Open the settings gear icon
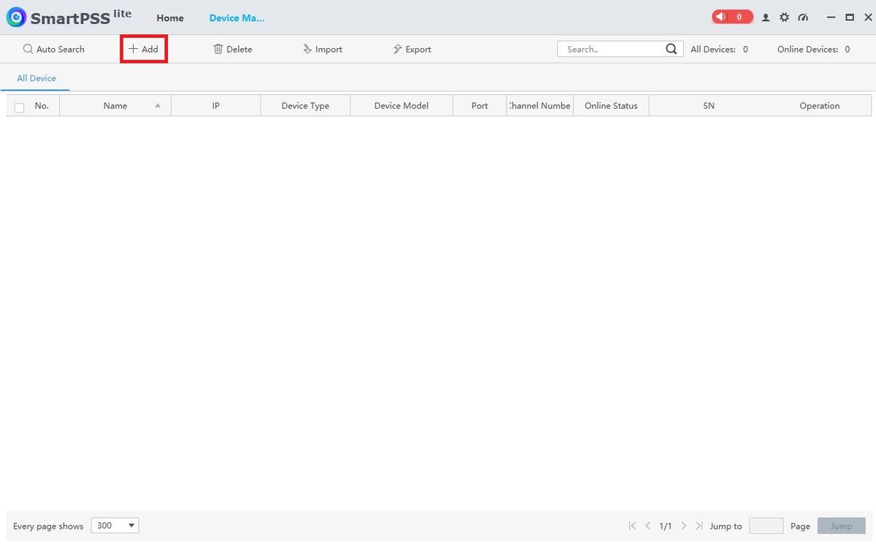 pyautogui.click(x=784, y=18)
